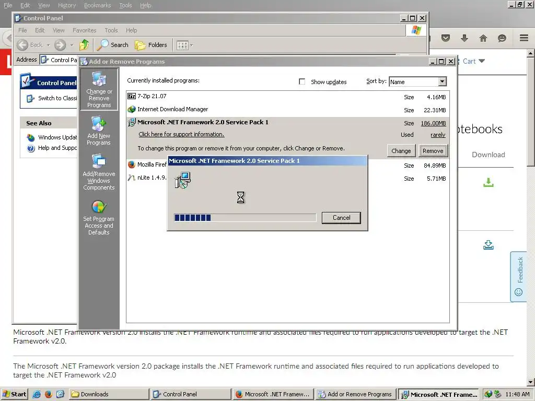The width and height of the screenshot is (535, 401).
Task: Select Internet Download Manager entry
Action: tap(287, 110)
